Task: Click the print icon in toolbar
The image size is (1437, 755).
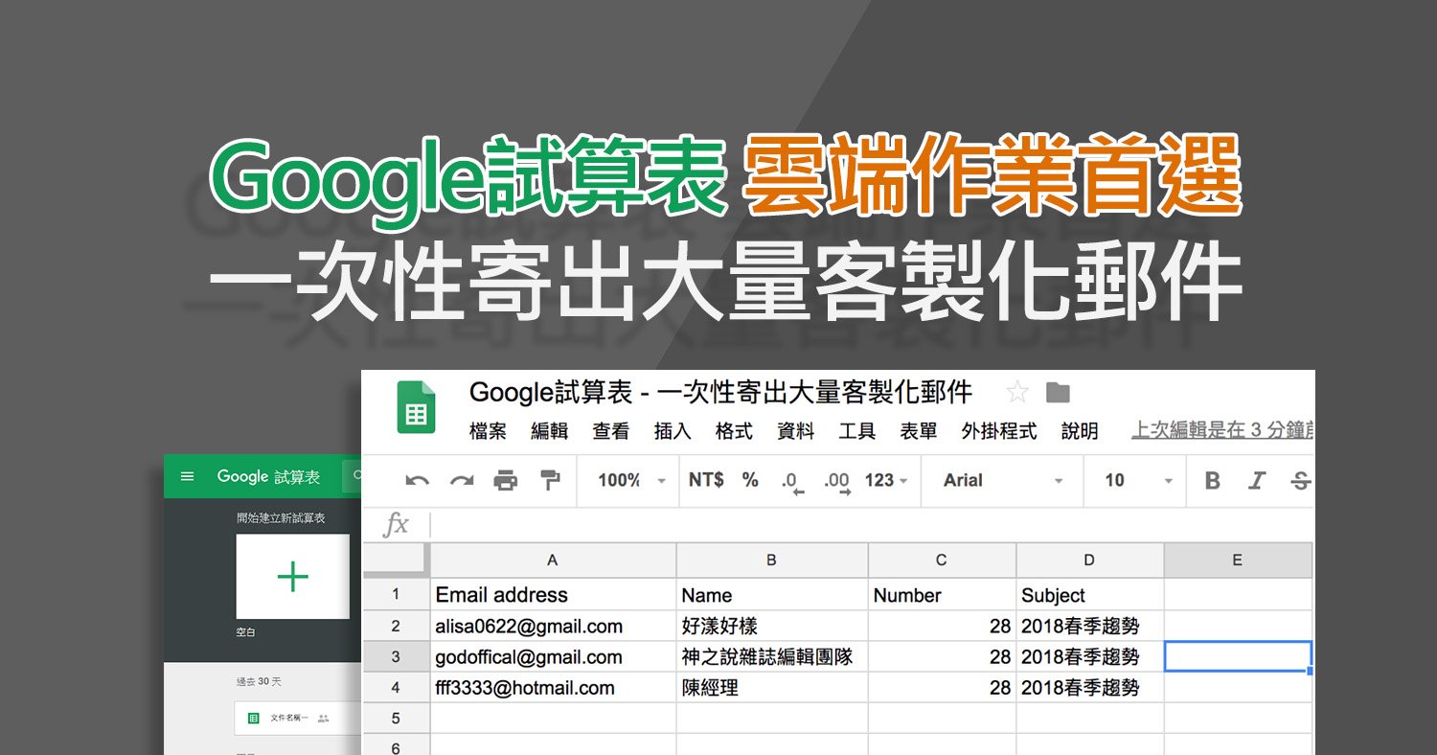Action: pyautogui.click(x=506, y=481)
